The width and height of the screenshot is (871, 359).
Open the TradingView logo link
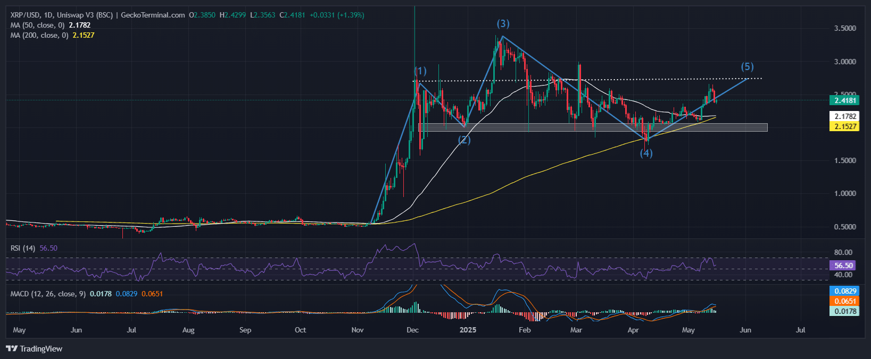(x=34, y=349)
